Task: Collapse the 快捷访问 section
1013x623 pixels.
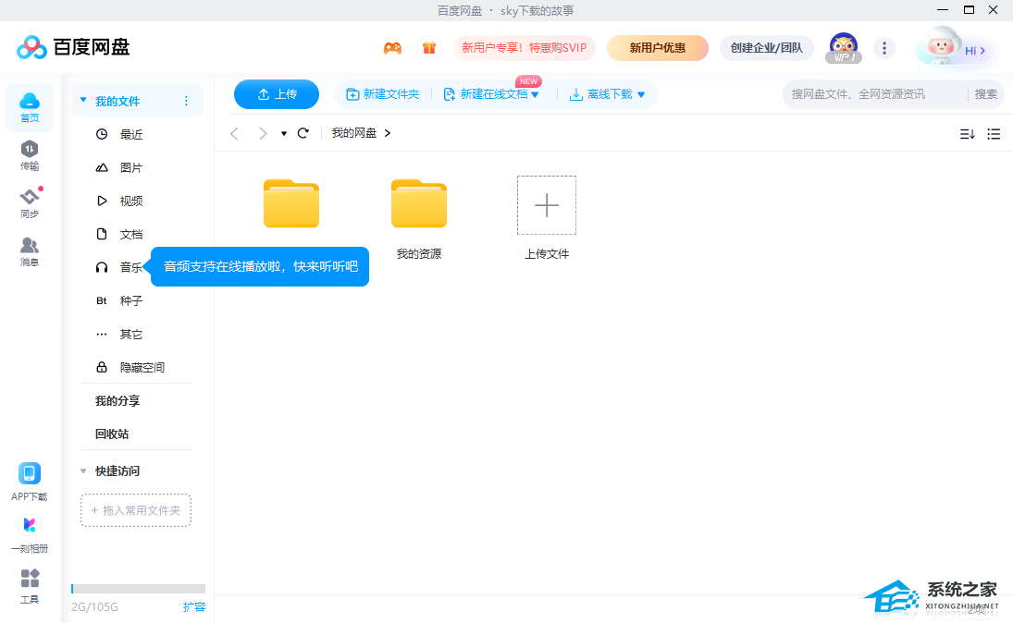Action: click(x=83, y=471)
